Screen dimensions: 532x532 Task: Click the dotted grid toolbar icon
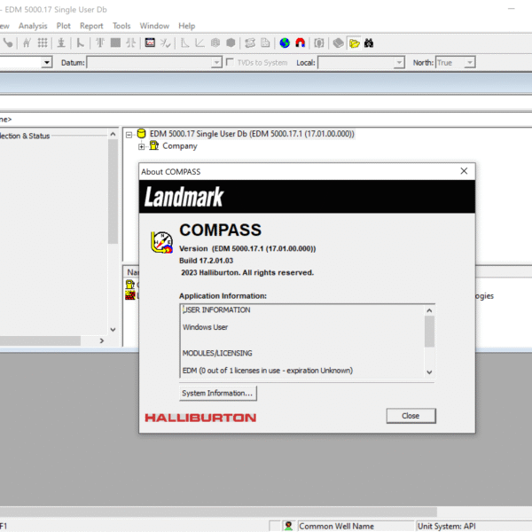click(x=43, y=43)
